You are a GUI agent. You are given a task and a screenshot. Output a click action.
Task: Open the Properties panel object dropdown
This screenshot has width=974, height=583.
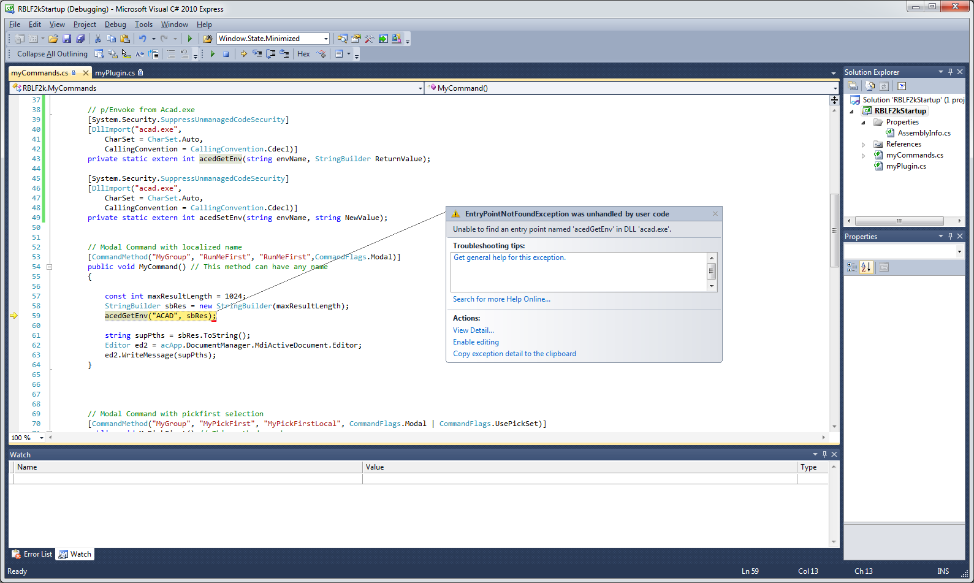point(959,251)
